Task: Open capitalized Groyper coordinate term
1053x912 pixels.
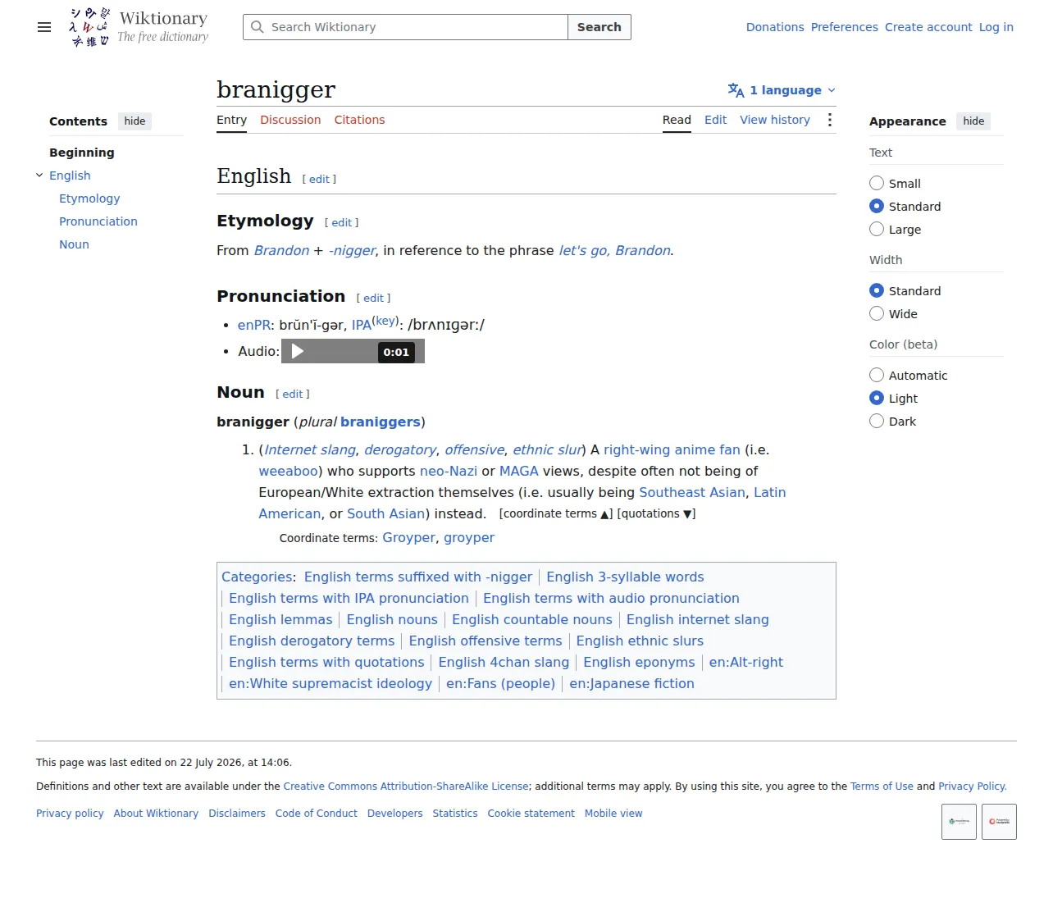Action: 408,537
